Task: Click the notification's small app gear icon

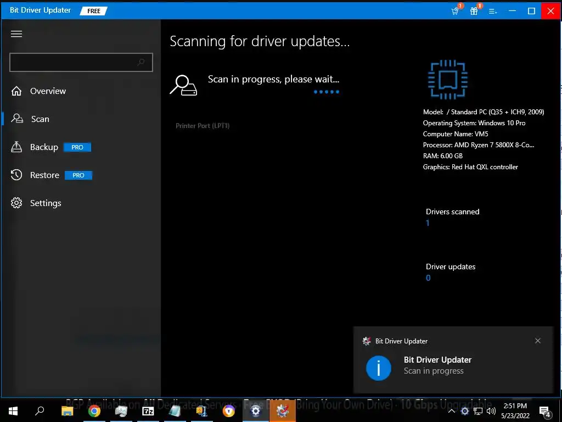Action: coord(367,341)
